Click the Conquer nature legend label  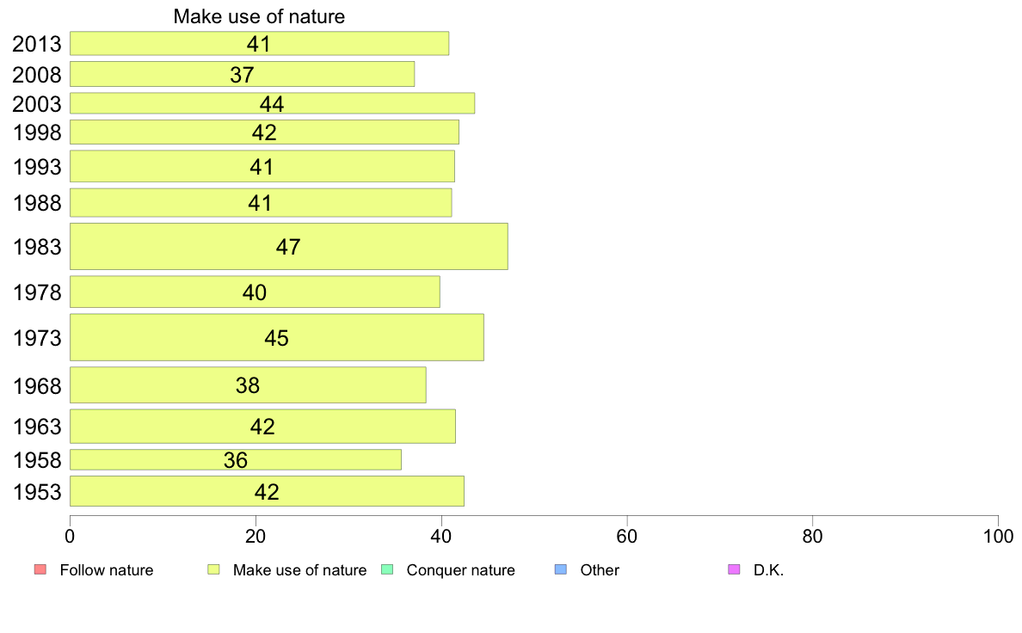pos(461,569)
